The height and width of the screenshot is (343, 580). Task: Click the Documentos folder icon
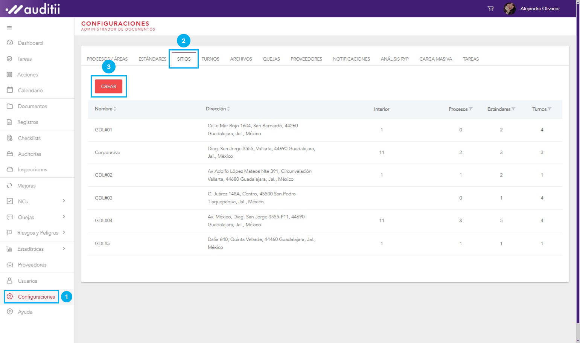(x=10, y=106)
